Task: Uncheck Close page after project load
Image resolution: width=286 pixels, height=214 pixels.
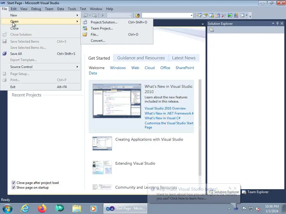Action: 13,183
